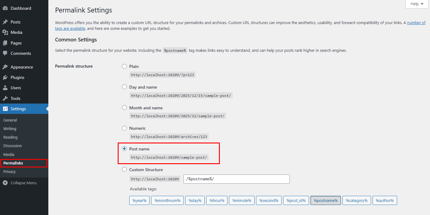430x215 pixels.
Task: Go to the Discussion settings submenu
Action: 12,146
